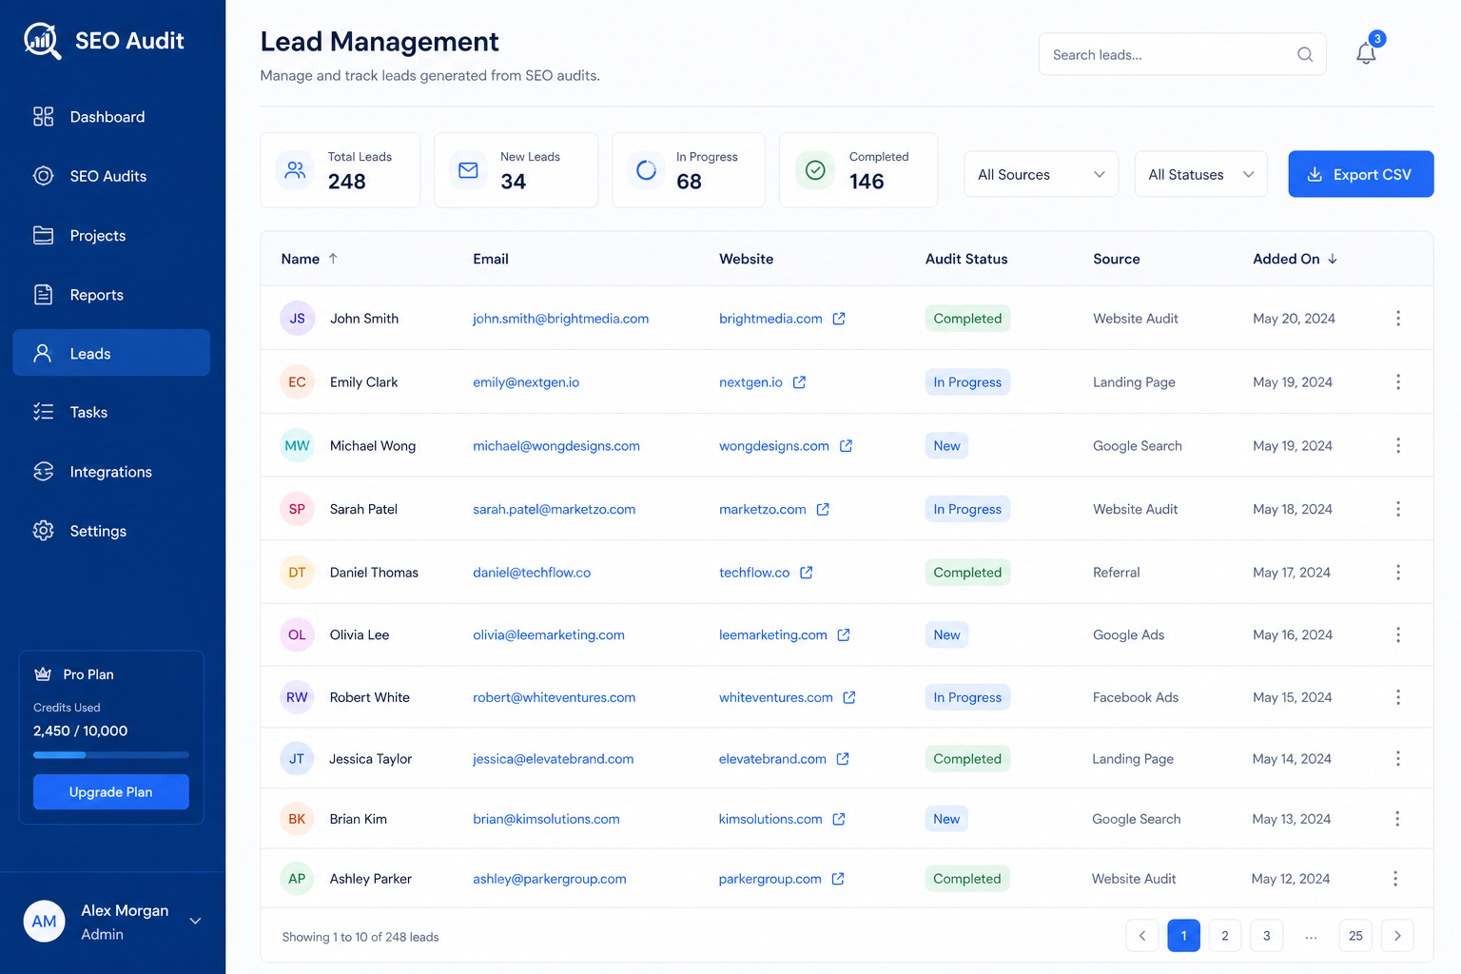Click the MW avatar for Michael Wong
Viewport: 1461px width, 974px height.
[x=297, y=446]
